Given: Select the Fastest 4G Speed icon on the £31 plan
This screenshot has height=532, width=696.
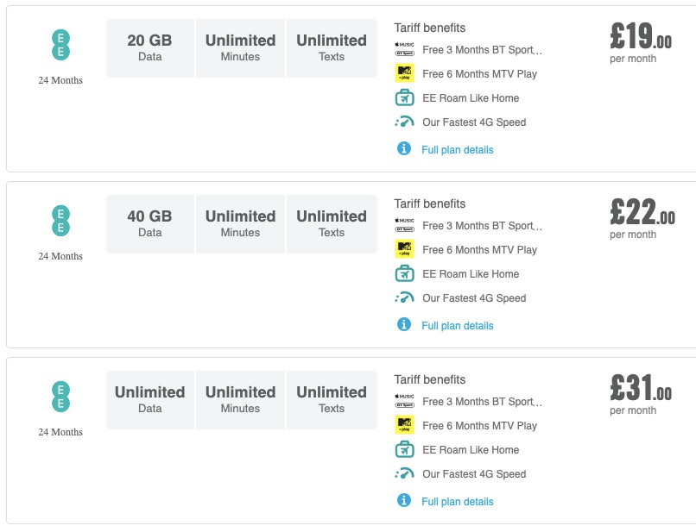Looking at the screenshot, I should coord(403,474).
